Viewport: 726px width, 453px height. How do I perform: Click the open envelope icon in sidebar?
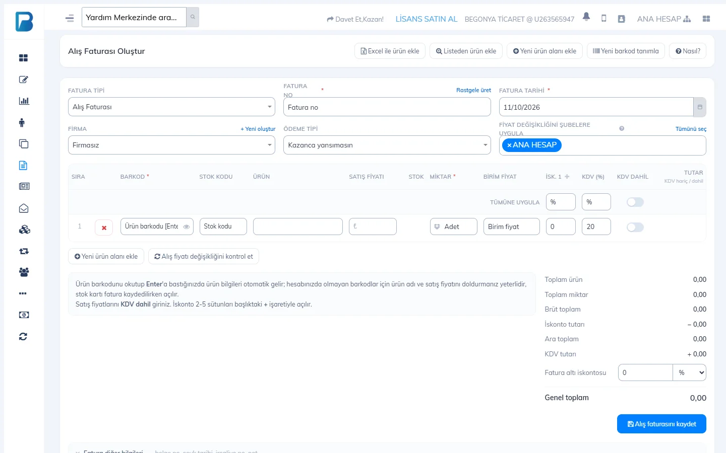(x=24, y=208)
